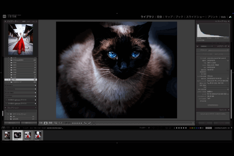The height and width of the screenshot is (156, 234).
Task: Switch to the 現像 module
Action: tap(159, 17)
